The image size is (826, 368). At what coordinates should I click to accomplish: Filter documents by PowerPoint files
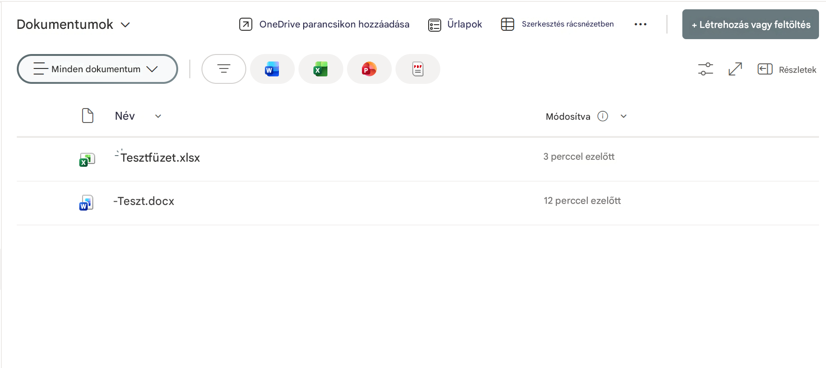coord(369,69)
